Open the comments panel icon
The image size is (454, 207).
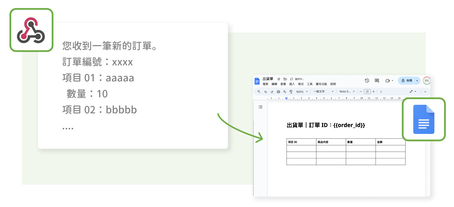click(377, 81)
